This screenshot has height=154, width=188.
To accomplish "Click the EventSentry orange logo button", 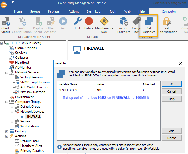I will pos(4,5).
